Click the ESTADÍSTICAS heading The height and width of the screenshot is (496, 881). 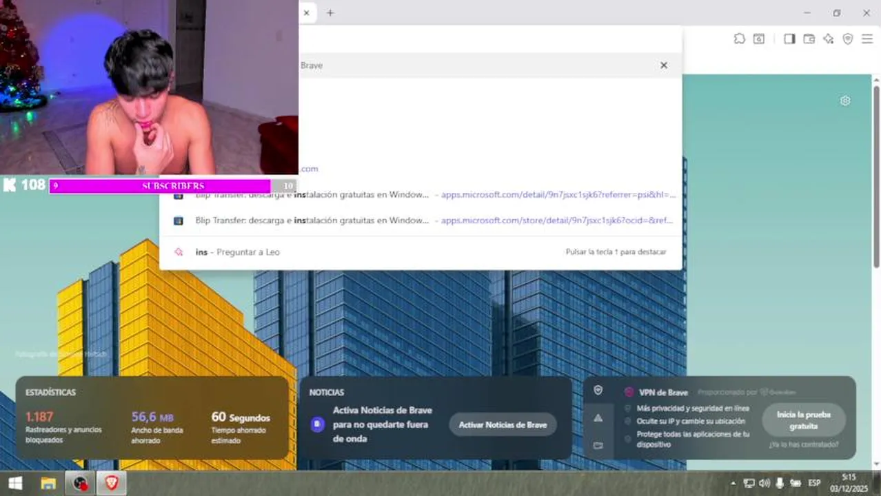50,393
